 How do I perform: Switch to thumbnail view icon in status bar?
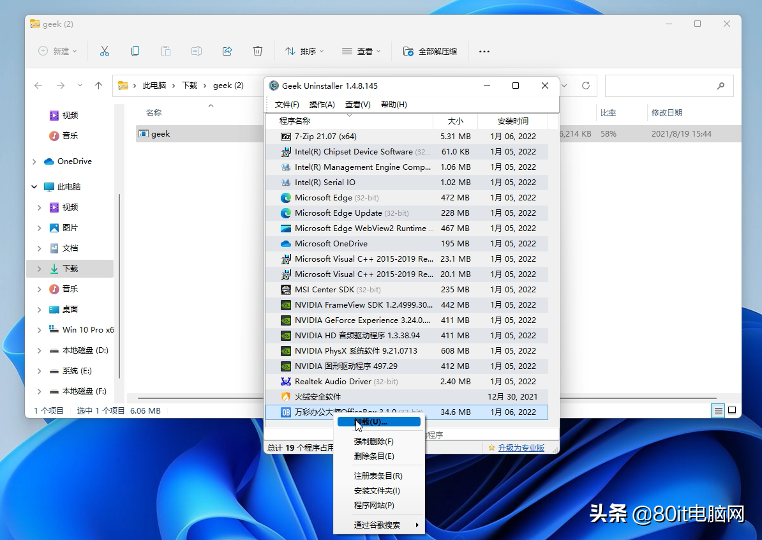coord(732,410)
